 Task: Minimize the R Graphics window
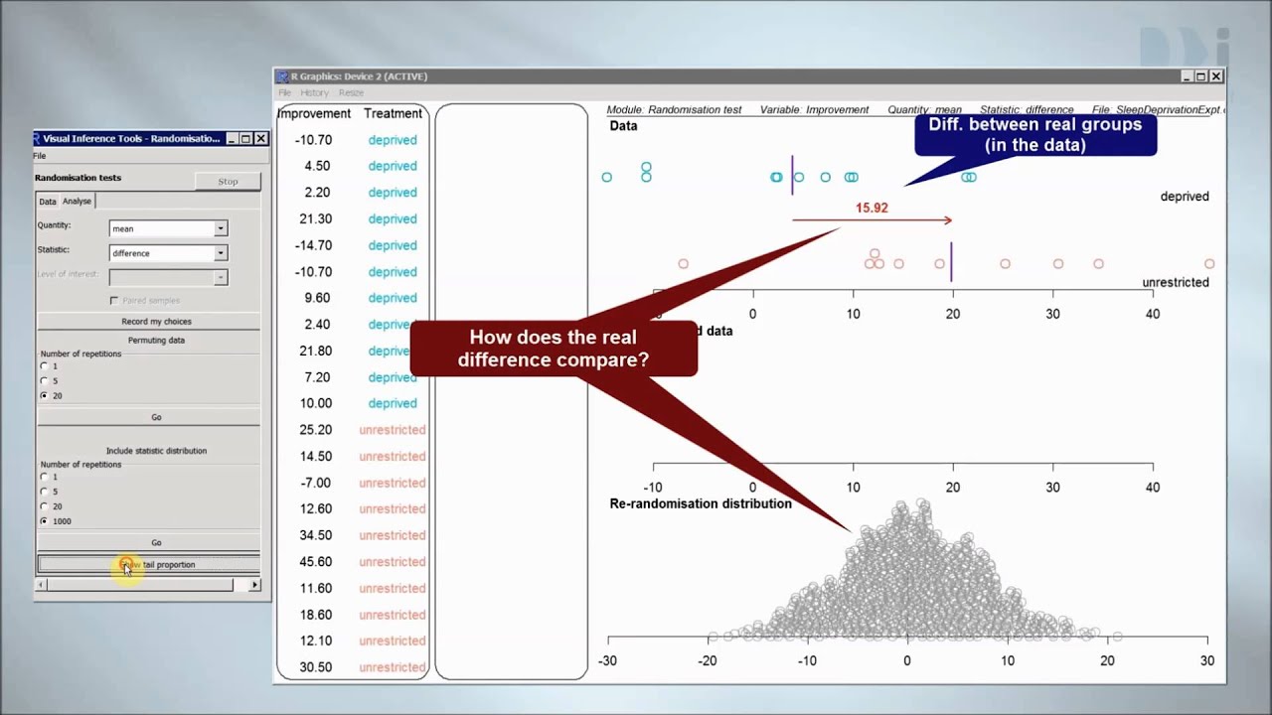1187,76
